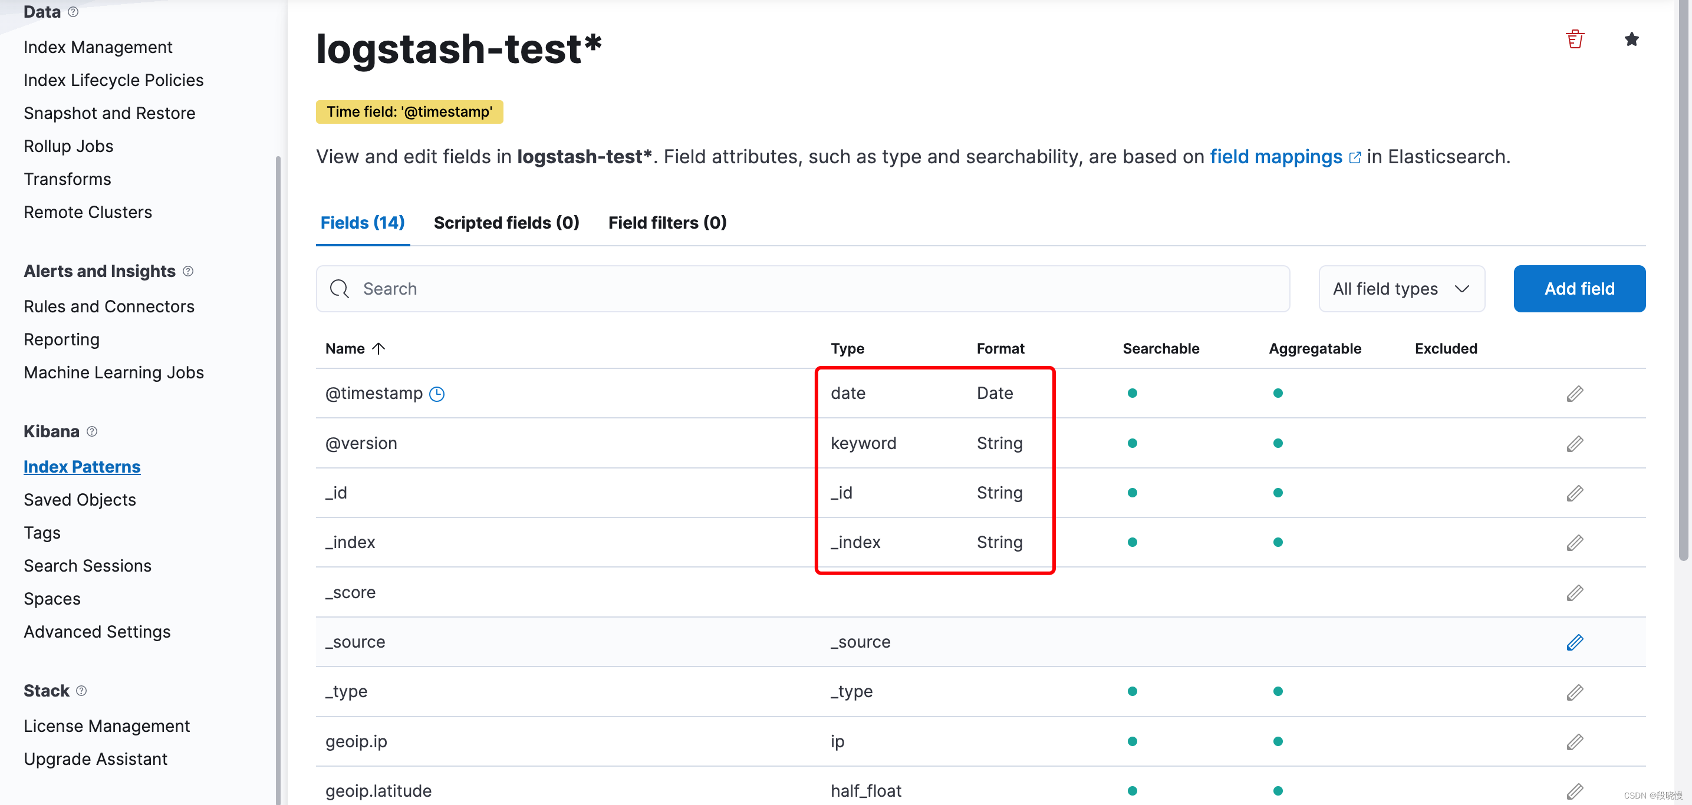This screenshot has height=805, width=1692.
Task: Open Reporting in sidebar
Action: [x=62, y=339]
